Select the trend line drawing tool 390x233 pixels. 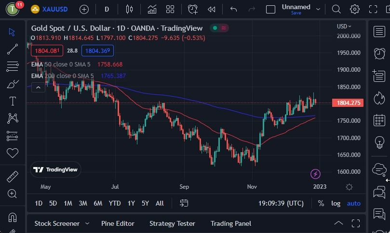(x=13, y=49)
